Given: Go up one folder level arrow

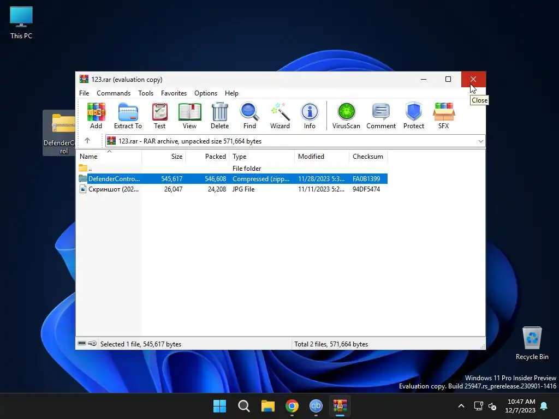Looking at the screenshot, I should (x=87, y=141).
